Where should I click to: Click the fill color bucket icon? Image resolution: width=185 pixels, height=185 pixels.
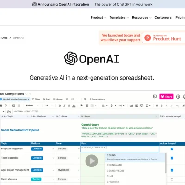click(82, 105)
